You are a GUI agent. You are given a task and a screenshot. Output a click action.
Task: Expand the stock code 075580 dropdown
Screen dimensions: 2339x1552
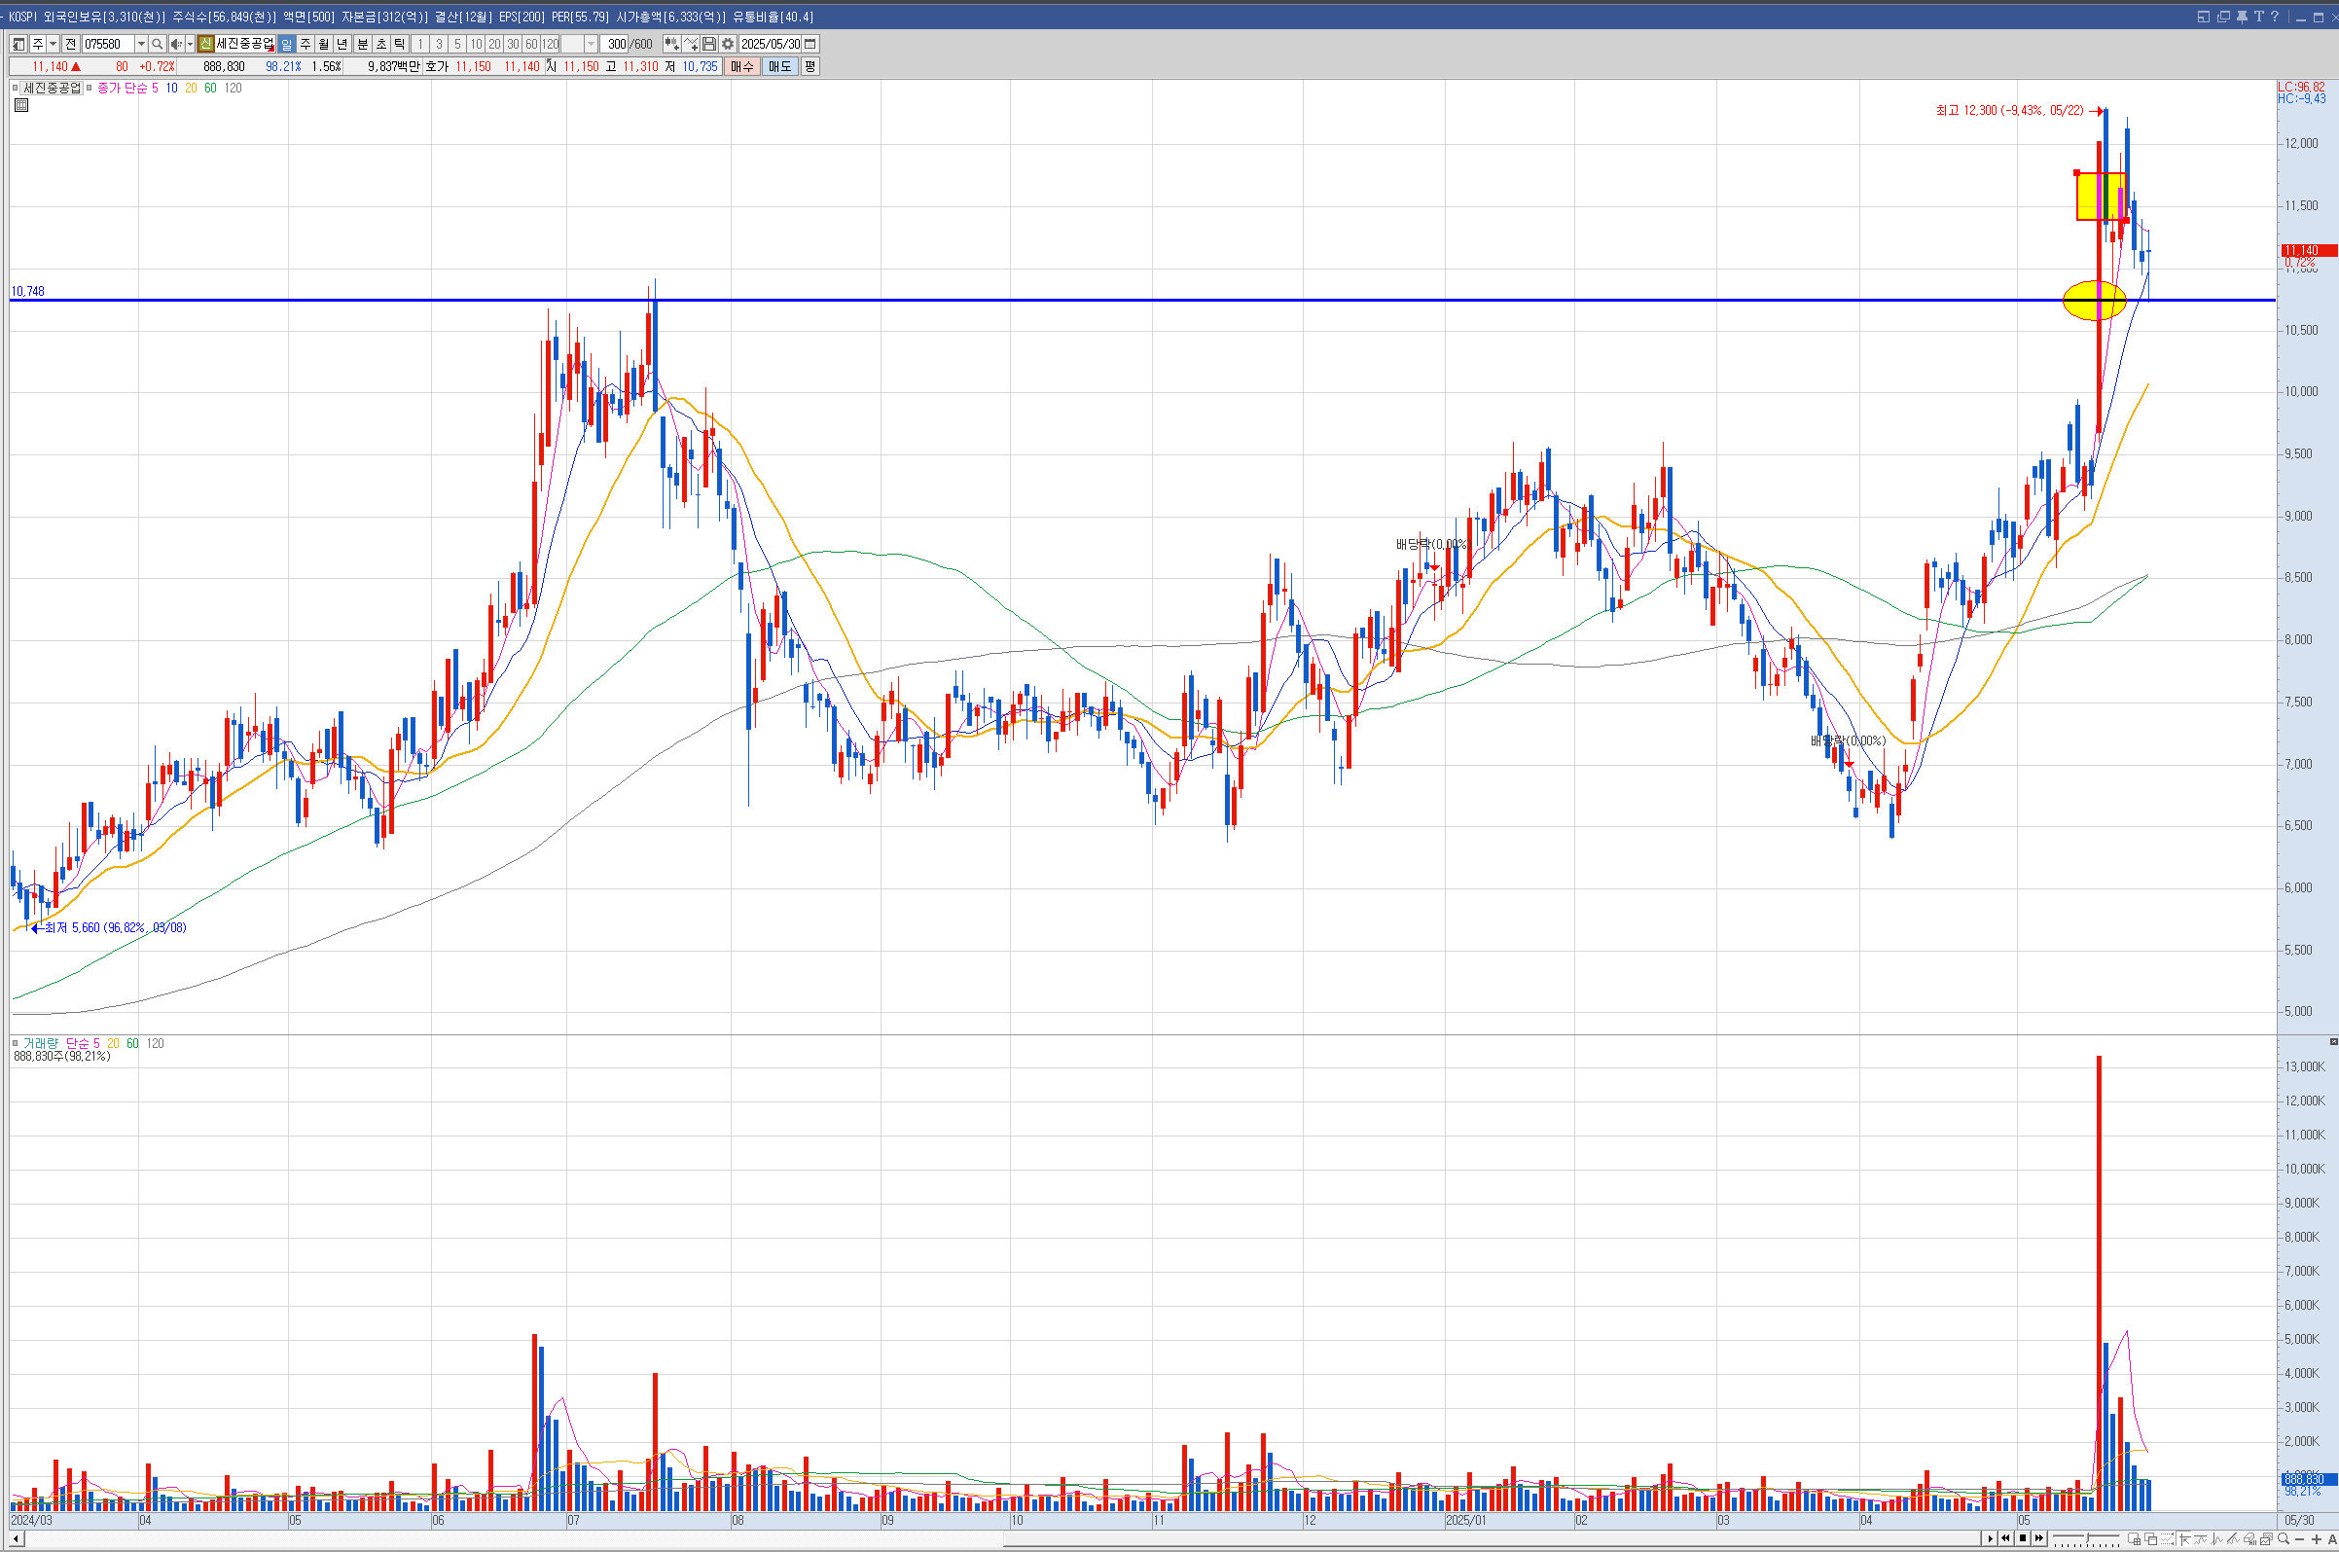tap(140, 44)
